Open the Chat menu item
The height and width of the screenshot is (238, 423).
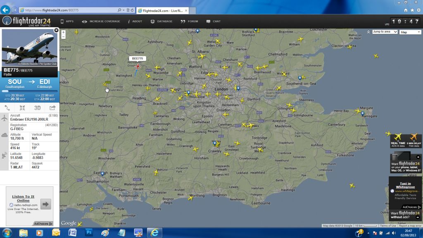[x=214, y=21]
